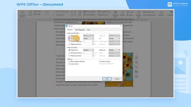Select horizontal Alignment radio button

(70, 36)
